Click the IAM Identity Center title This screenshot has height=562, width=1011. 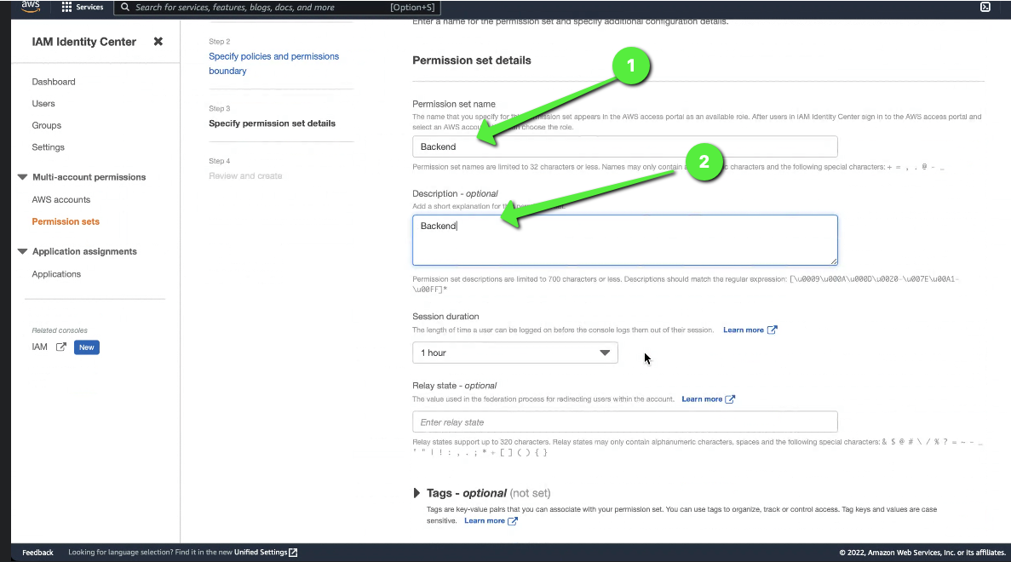83,42
